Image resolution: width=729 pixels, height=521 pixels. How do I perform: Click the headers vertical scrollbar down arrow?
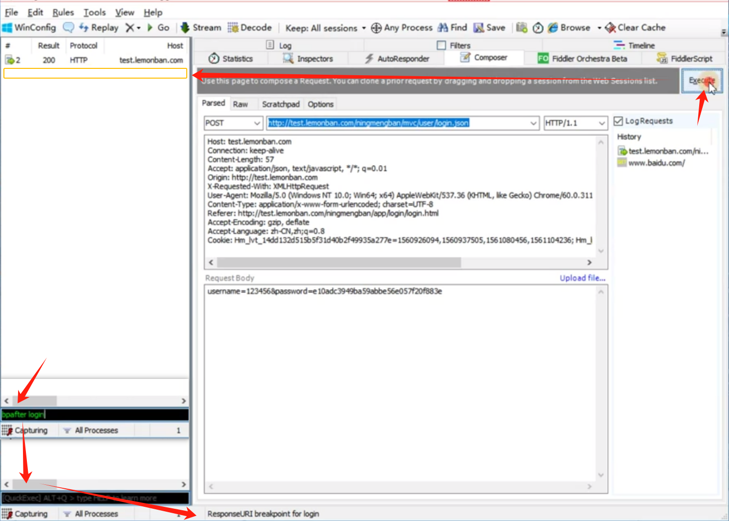601,251
